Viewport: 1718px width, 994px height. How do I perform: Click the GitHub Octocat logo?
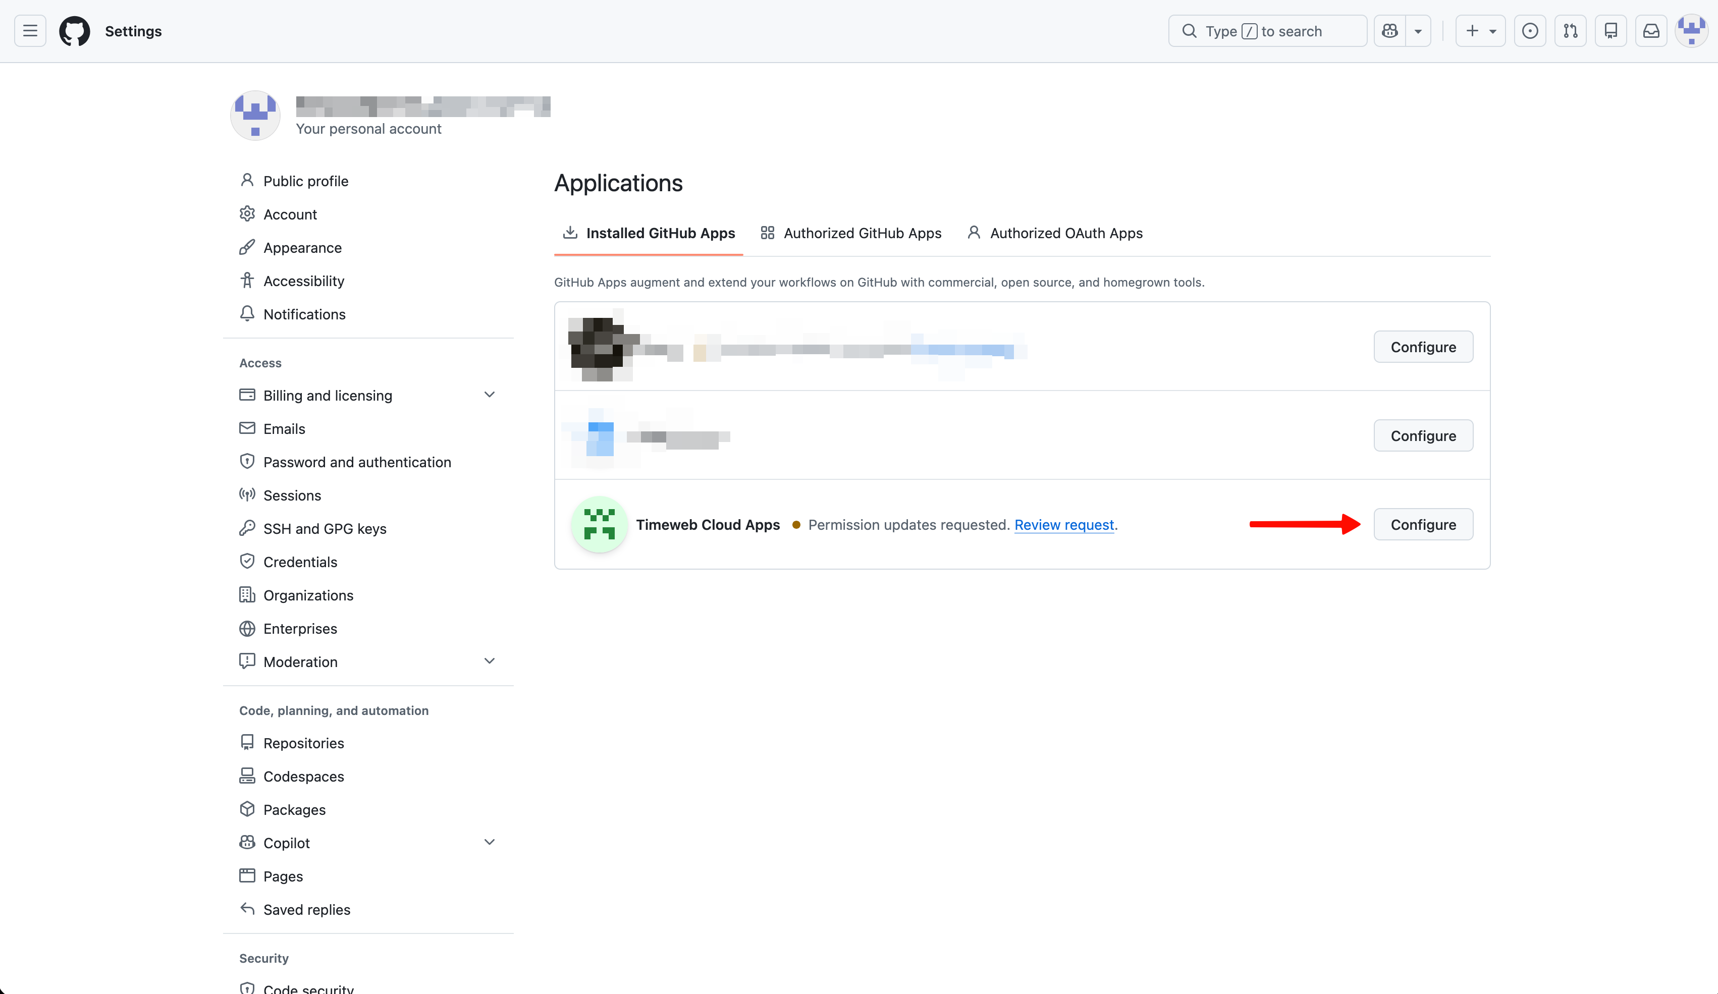[74, 31]
